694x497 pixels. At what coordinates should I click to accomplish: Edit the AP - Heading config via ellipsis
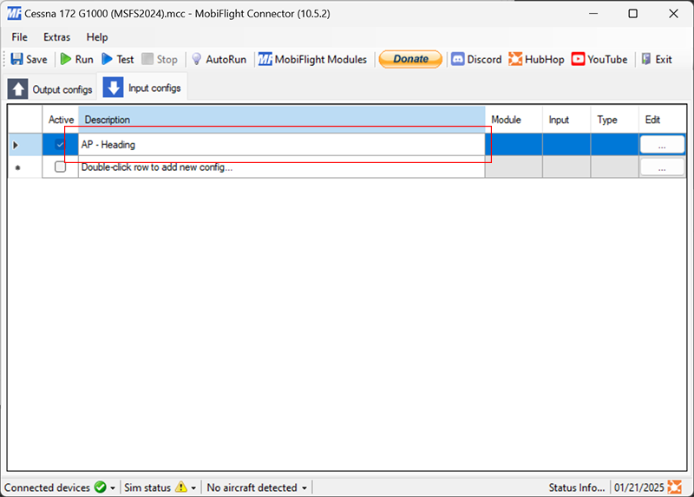662,145
